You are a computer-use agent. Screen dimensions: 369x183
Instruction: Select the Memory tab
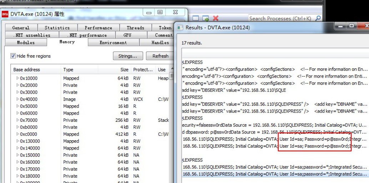coord(67,42)
